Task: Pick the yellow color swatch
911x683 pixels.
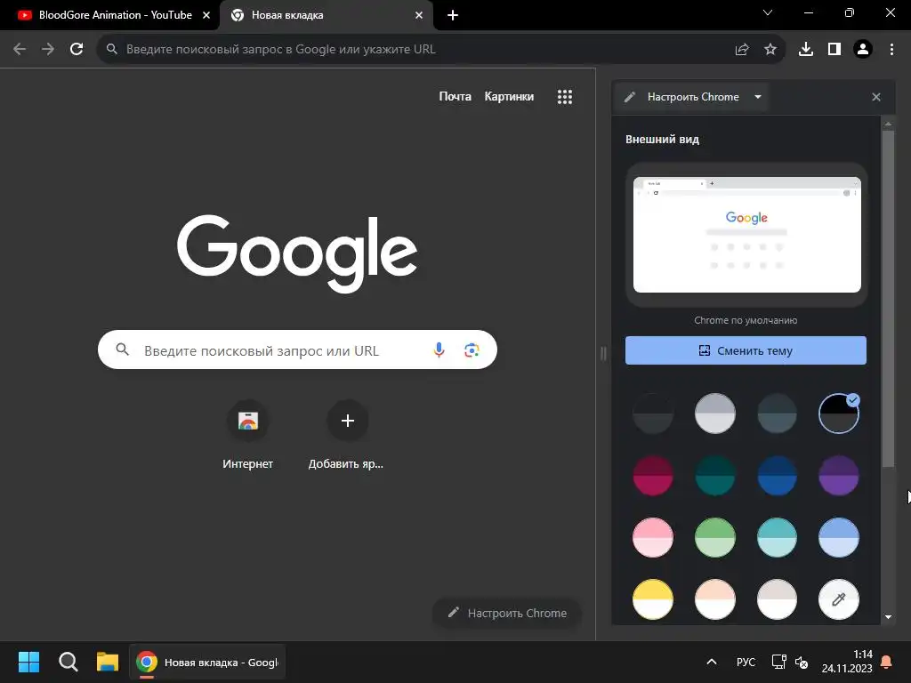Action: 653,599
